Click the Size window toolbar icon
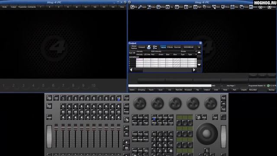277x156 pixels. (x=214, y=7)
